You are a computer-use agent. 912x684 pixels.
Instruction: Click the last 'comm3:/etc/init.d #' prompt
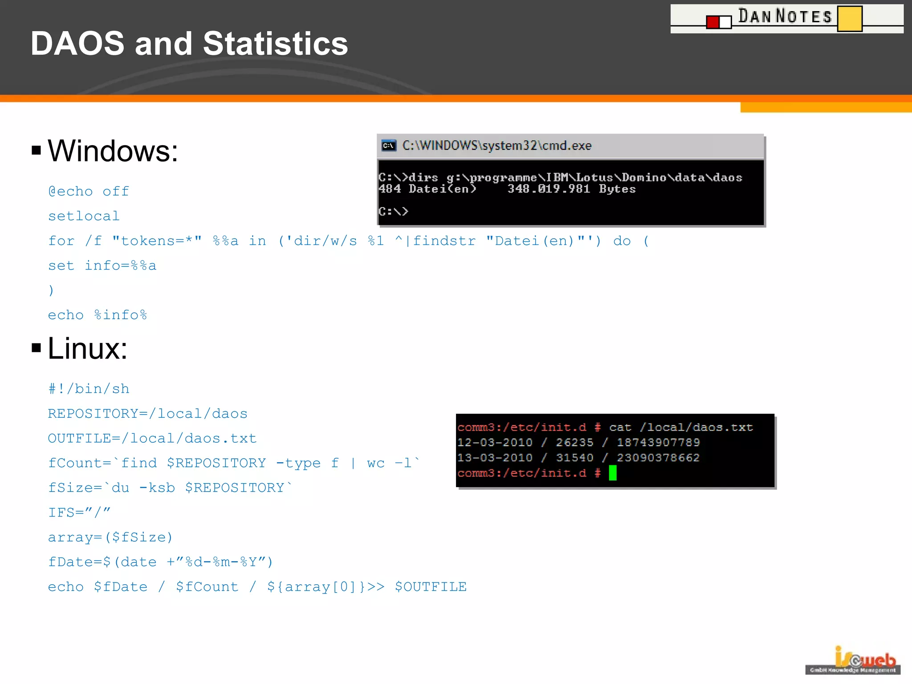[529, 473]
